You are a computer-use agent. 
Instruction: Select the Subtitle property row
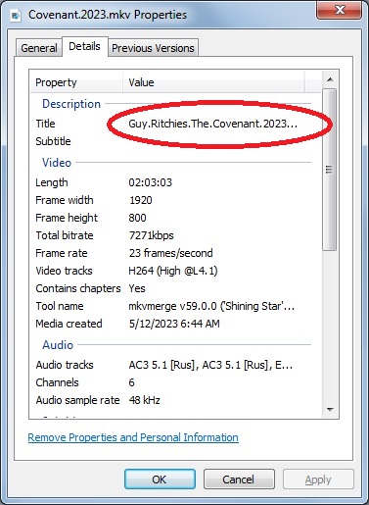pyautogui.click(x=173, y=141)
